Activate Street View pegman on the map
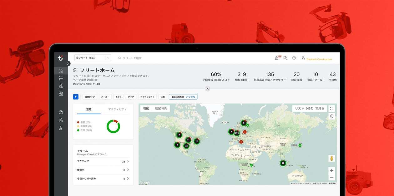Viewport: 394px width, 196px height. (331, 158)
